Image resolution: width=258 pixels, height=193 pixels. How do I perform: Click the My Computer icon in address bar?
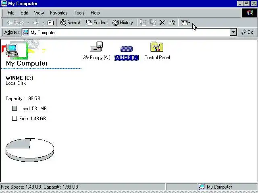click(x=26, y=32)
